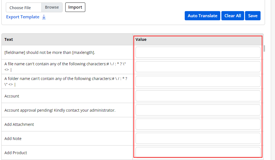Image resolution: width=275 pixels, height=160 pixels.
Task: Click the Add Attachment value field
Action: (x=198, y=124)
